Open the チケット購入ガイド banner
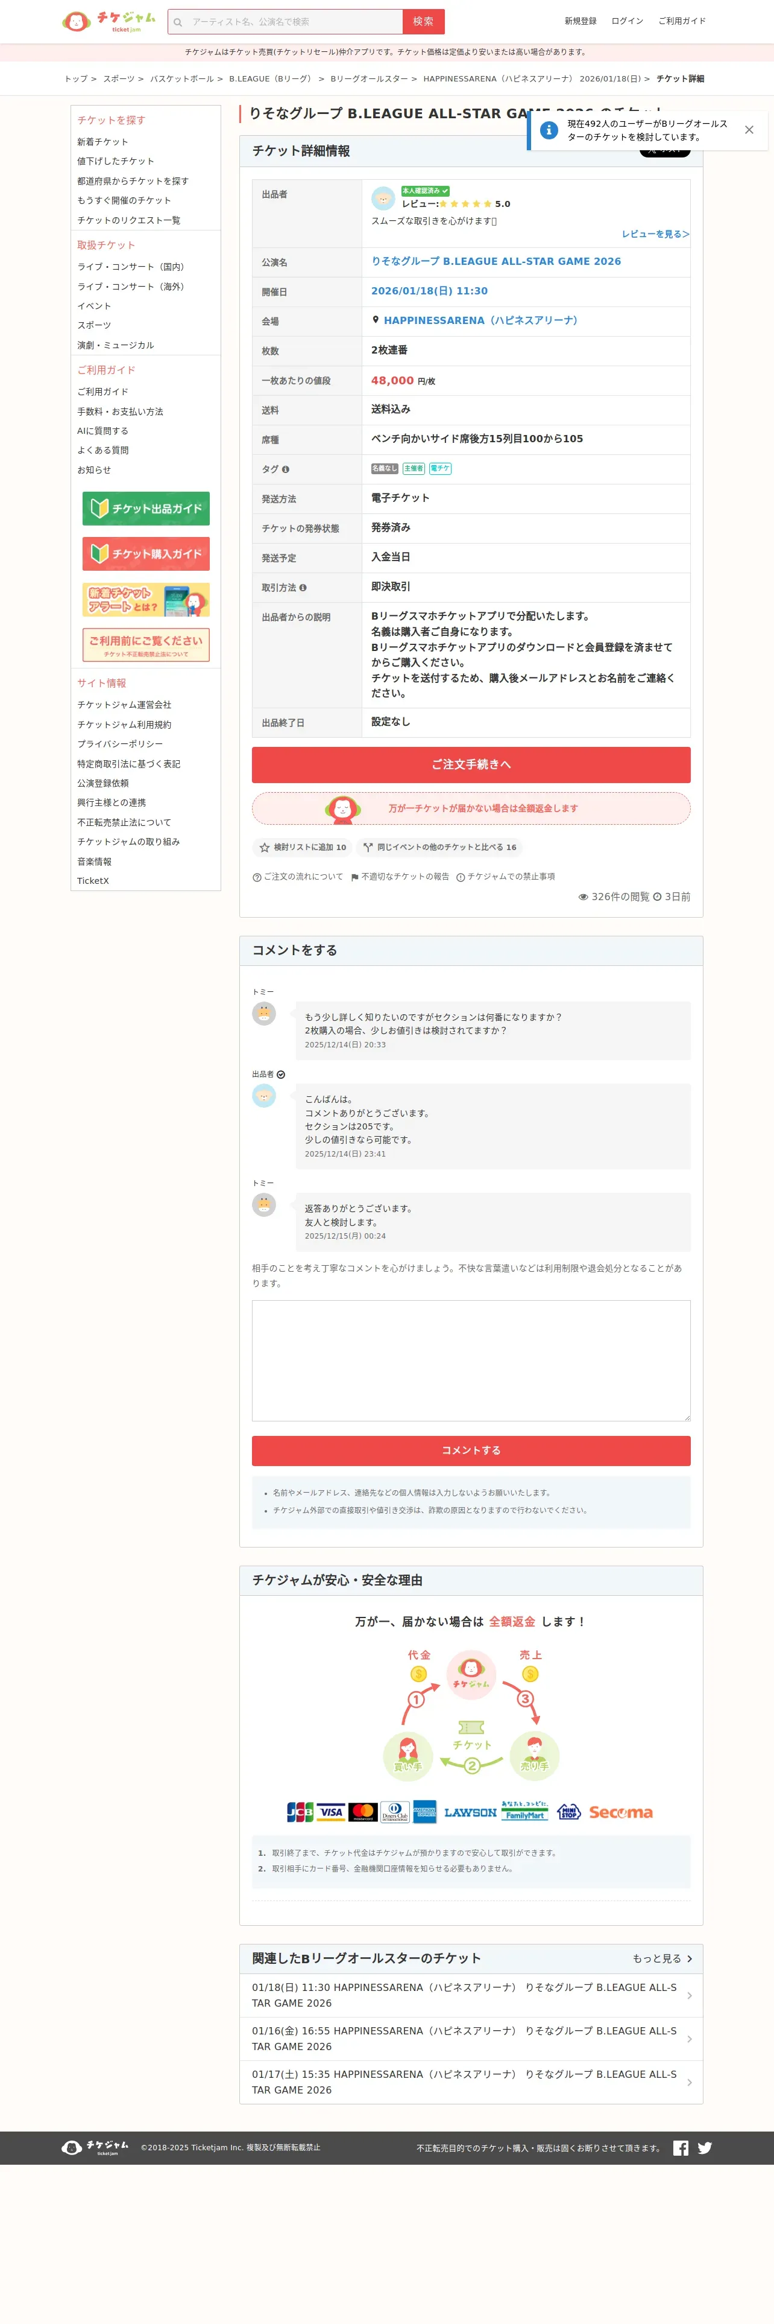The image size is (774, 2324). pos(146,554)
